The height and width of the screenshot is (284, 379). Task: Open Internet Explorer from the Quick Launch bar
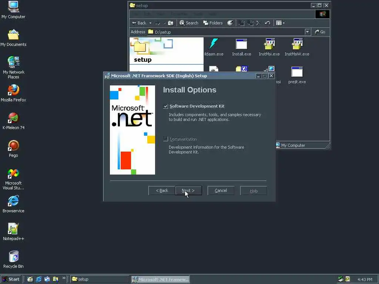(38, 279)
